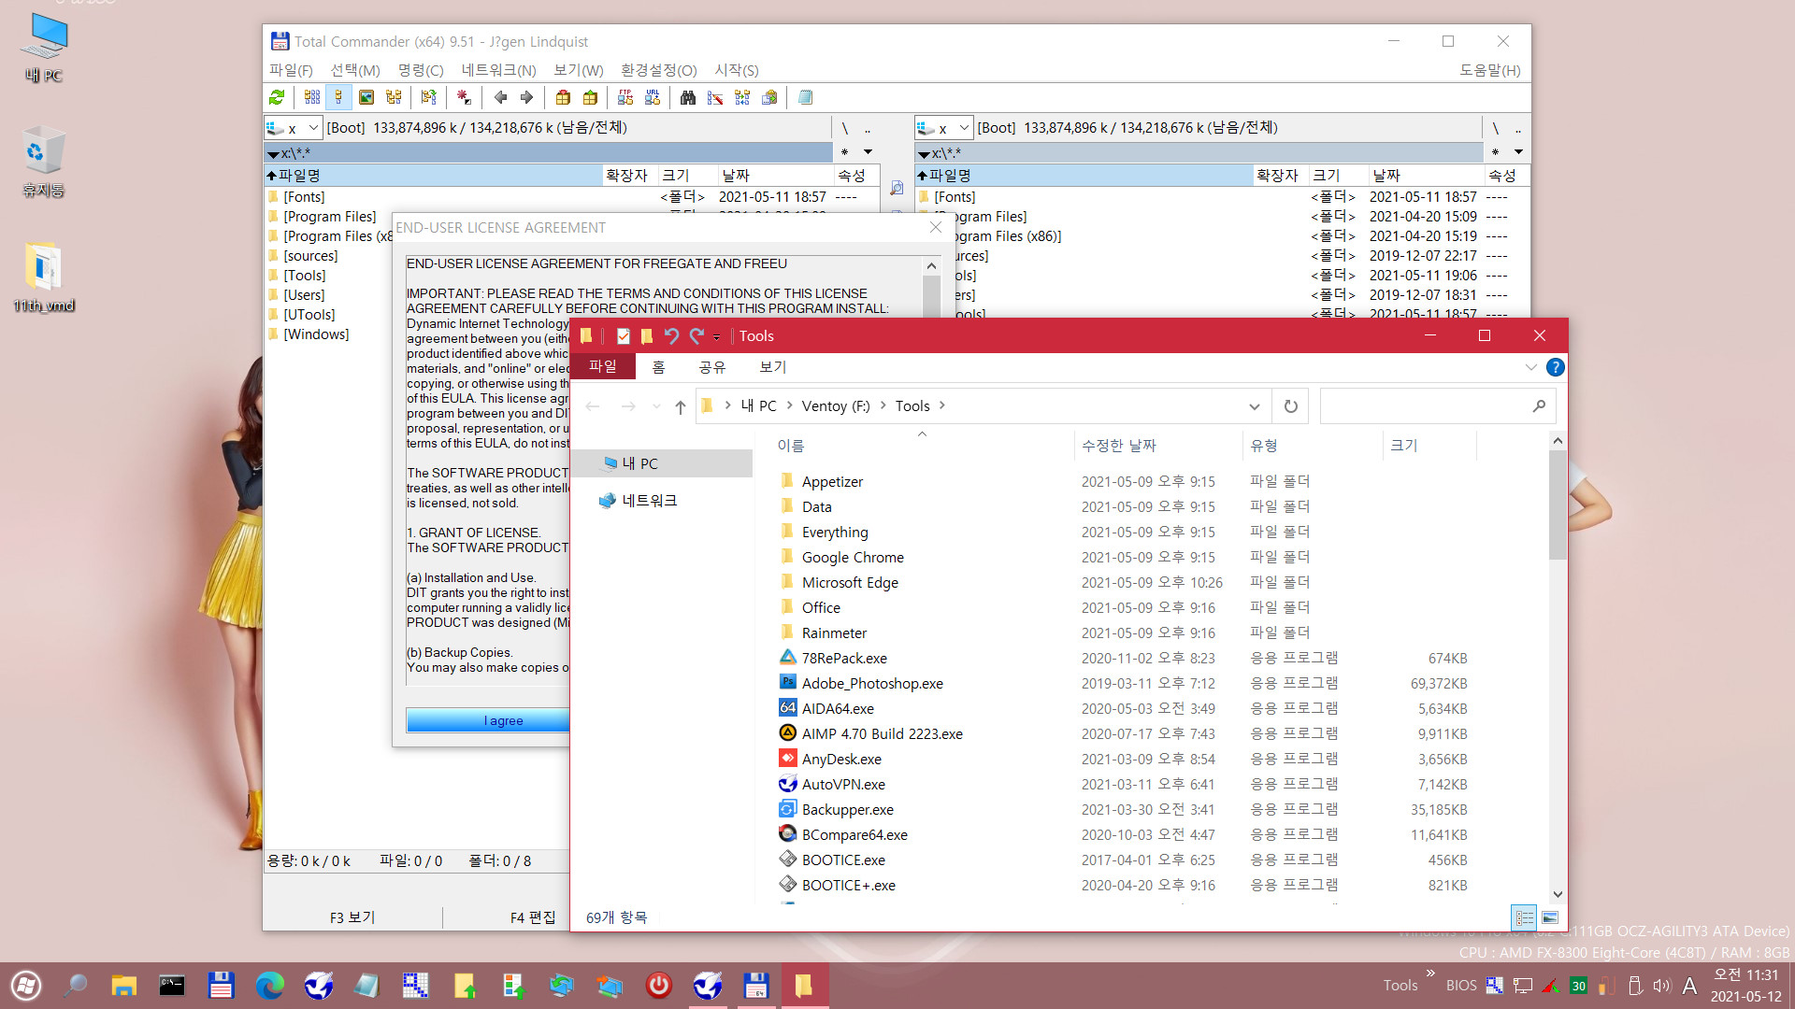Switch to brief view in Total Commander toolbar

pyautogui.click(x=312, y=97)
